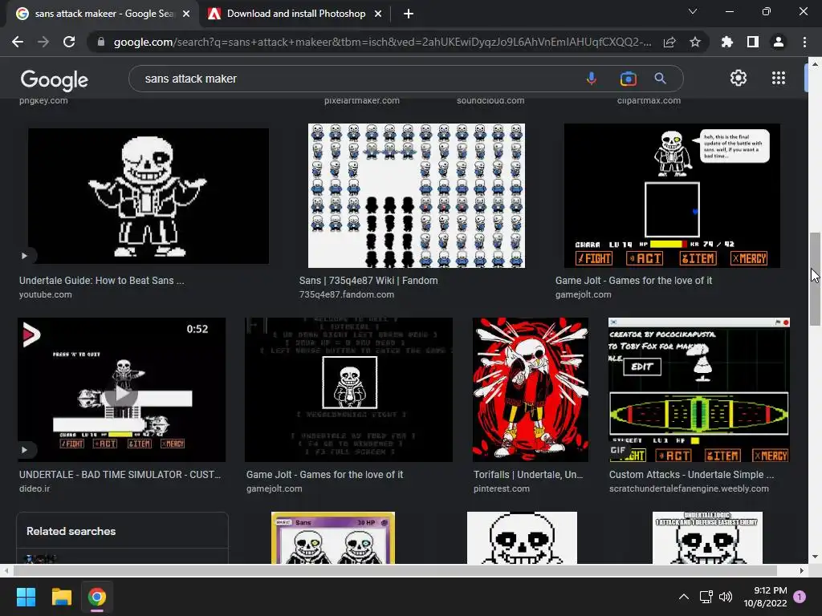This screenshot has width=822, height=616.
Task: Open the volume speaker tray icon
Action: point(726,597)
